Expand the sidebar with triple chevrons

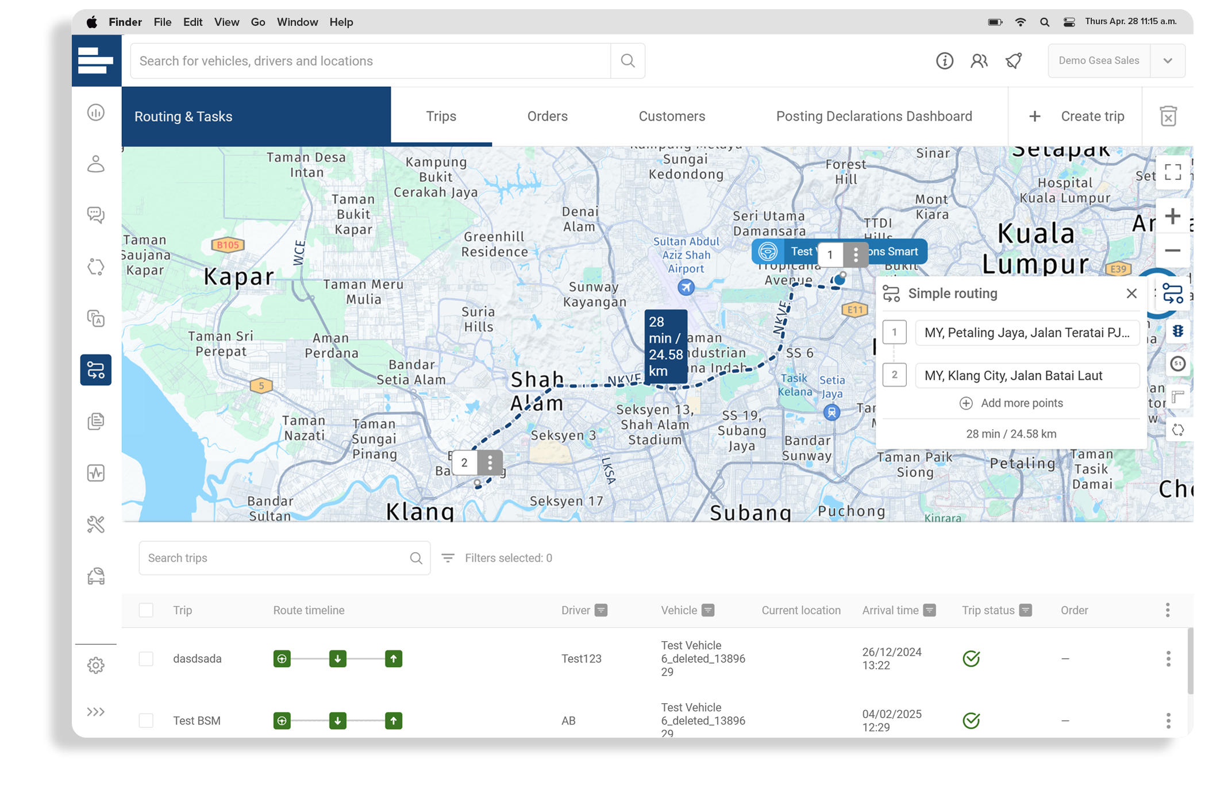pyautogui.click(x=96, y=712)
